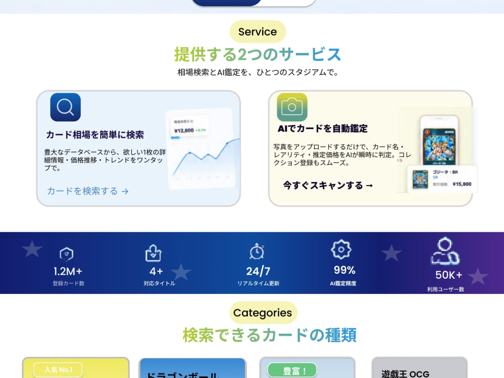Click the 24/7 stopwatch icon
The width and height of the screenshot is (504, 378).
257,251
